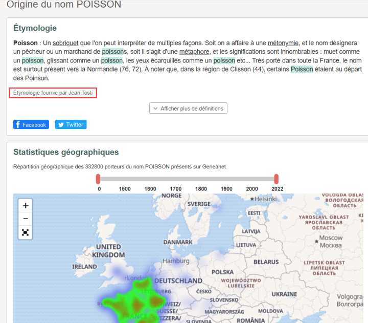Open the 'sobriquet' definition link
The width and height of the screenshot is (368, 323).
(65, 43)
